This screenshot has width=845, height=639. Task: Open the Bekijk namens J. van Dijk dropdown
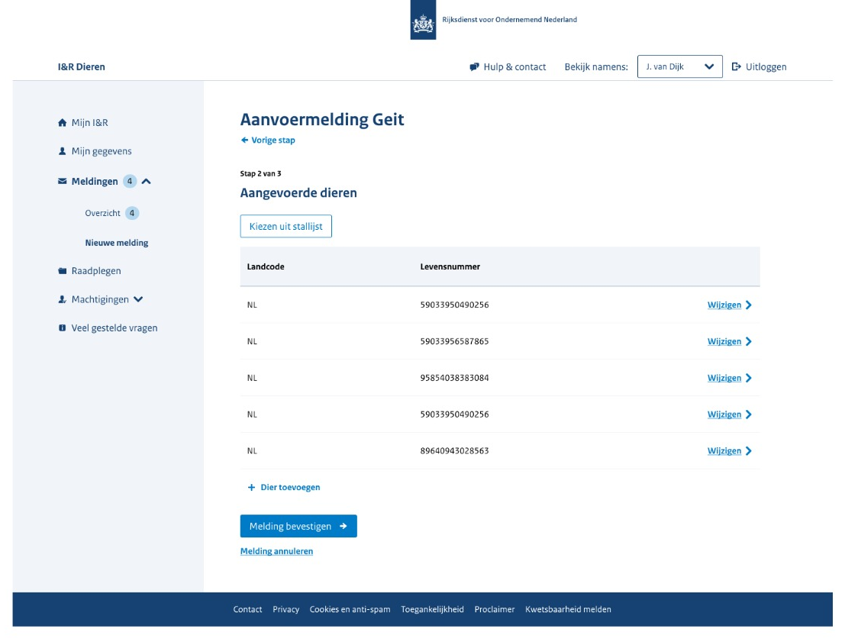[x=679, y=67]
